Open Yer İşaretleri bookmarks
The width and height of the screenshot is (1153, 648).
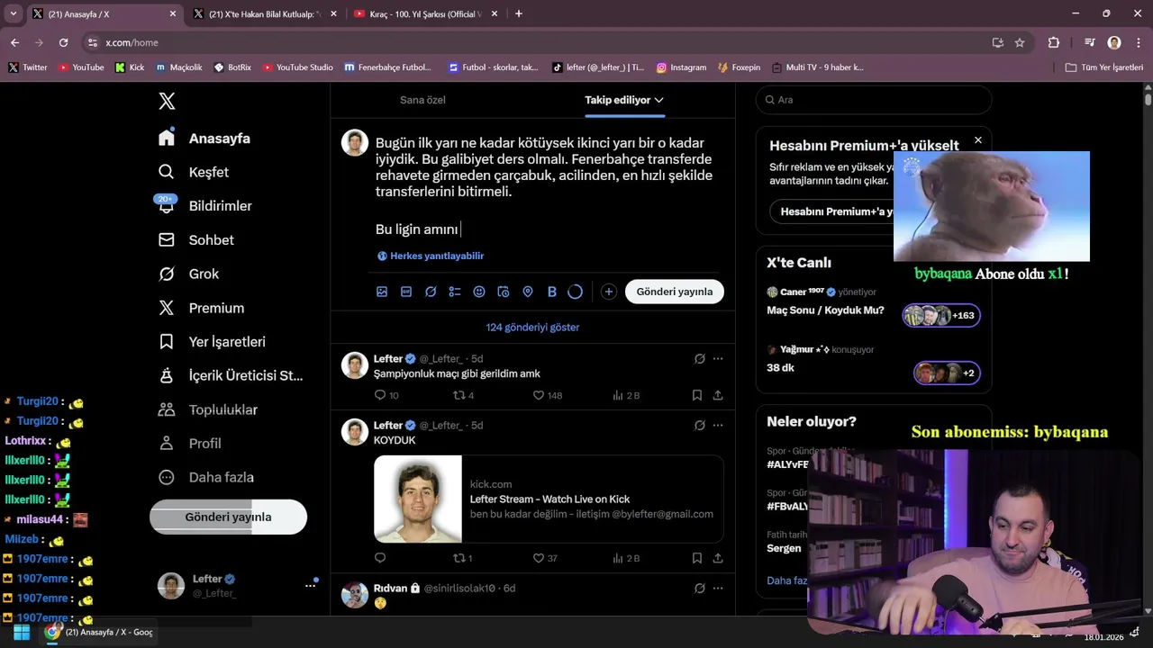(212, 342)
